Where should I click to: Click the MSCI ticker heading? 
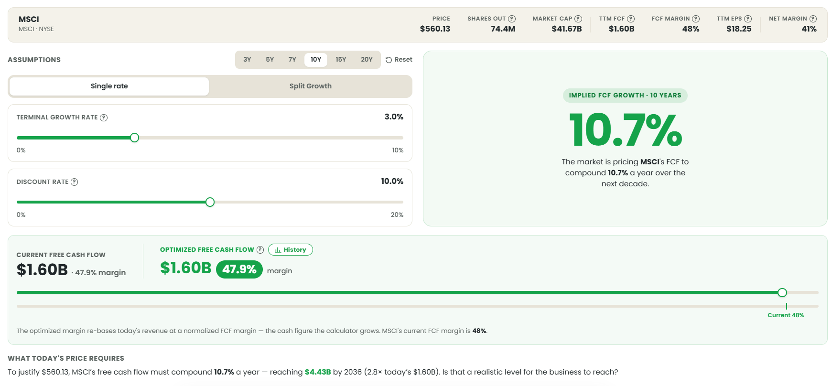tap(29, 20)
